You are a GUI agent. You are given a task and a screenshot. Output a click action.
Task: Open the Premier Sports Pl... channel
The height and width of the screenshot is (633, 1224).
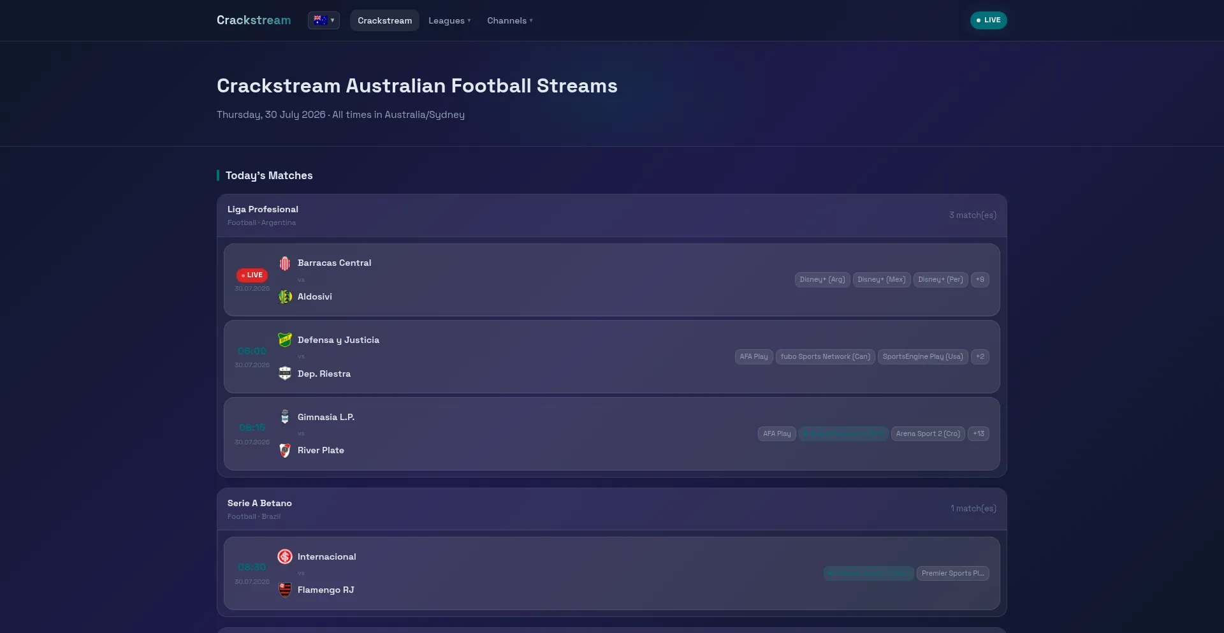pos(953,574)
